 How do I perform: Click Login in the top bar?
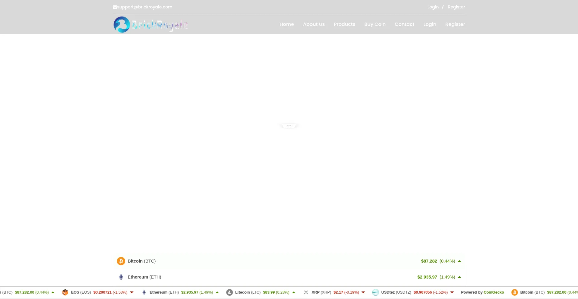[x=433, y=7]
